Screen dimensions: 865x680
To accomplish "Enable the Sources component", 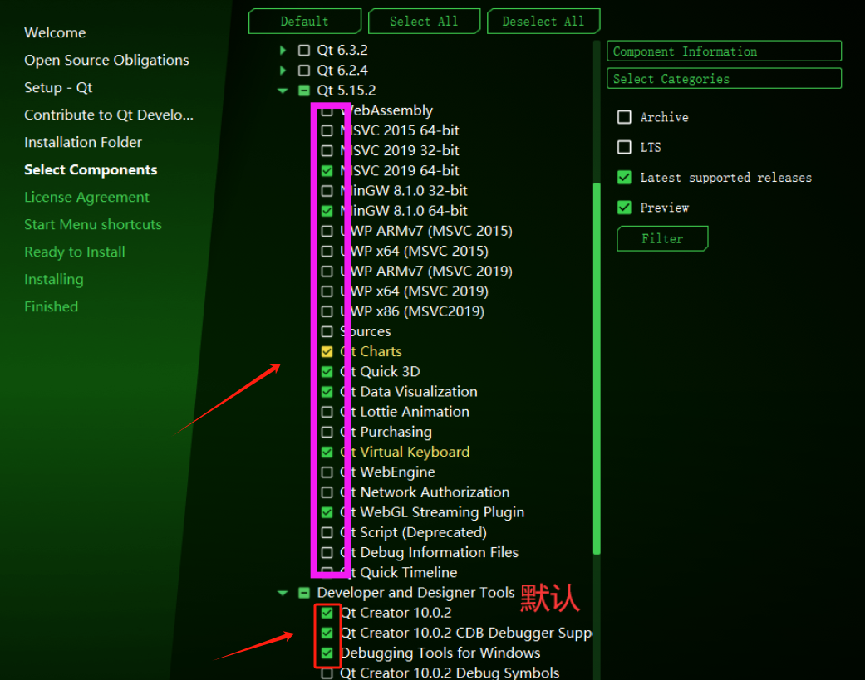I will 327,331.
